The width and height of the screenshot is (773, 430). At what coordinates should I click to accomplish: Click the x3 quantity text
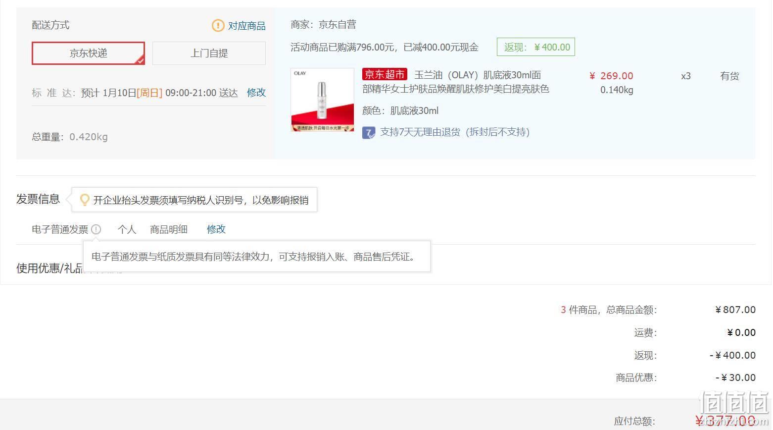(686, 76)
